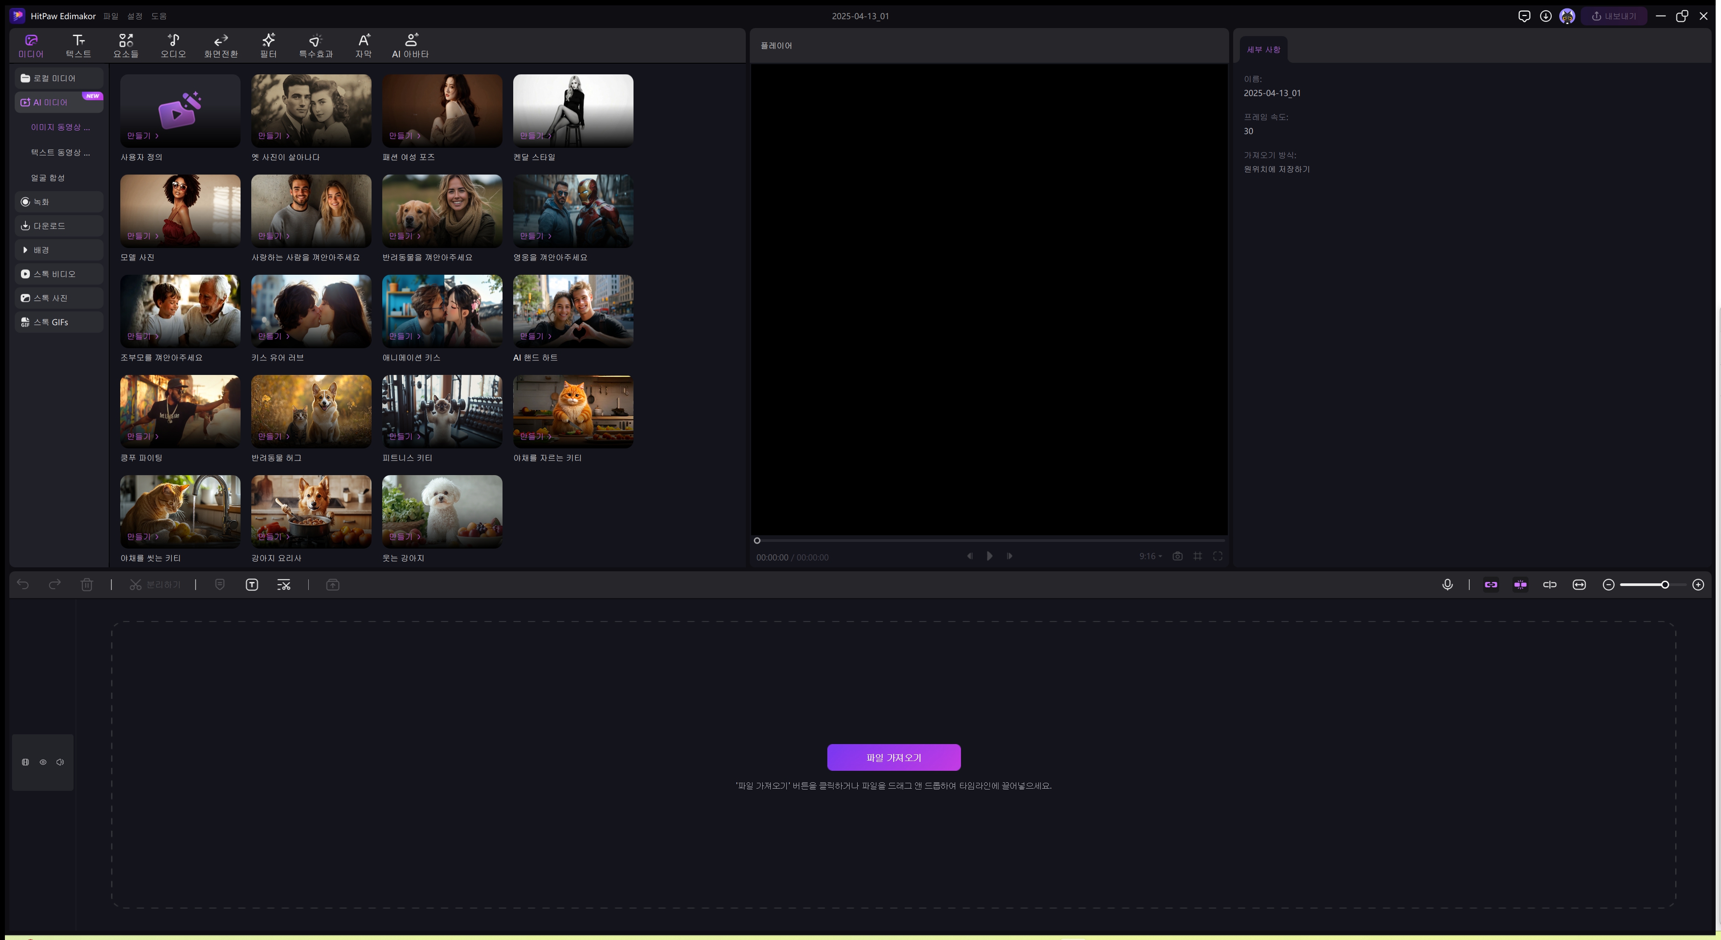Viewport: 1721px width, 940px height.
Task: Open the Special Effects panel
Action: (x=315, y=45)
